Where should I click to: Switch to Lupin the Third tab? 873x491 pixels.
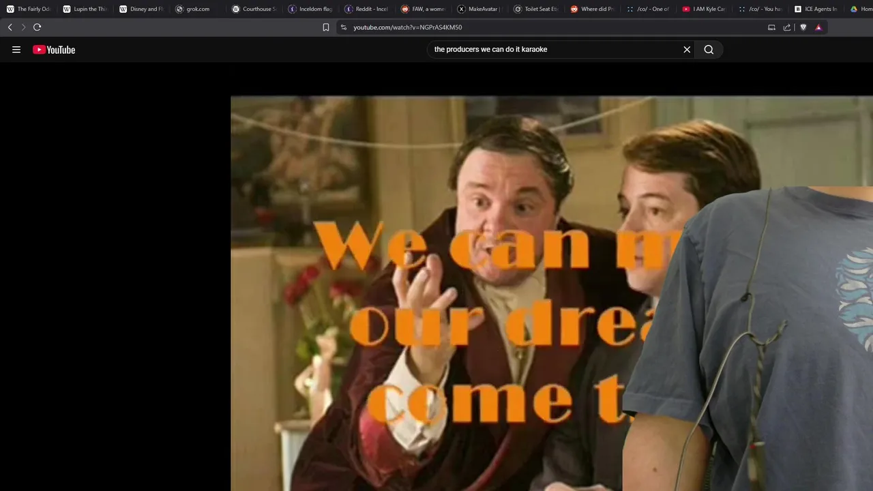85,9
